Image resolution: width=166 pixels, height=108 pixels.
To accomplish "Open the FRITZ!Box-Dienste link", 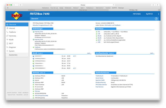I will (x=101, y=85).
